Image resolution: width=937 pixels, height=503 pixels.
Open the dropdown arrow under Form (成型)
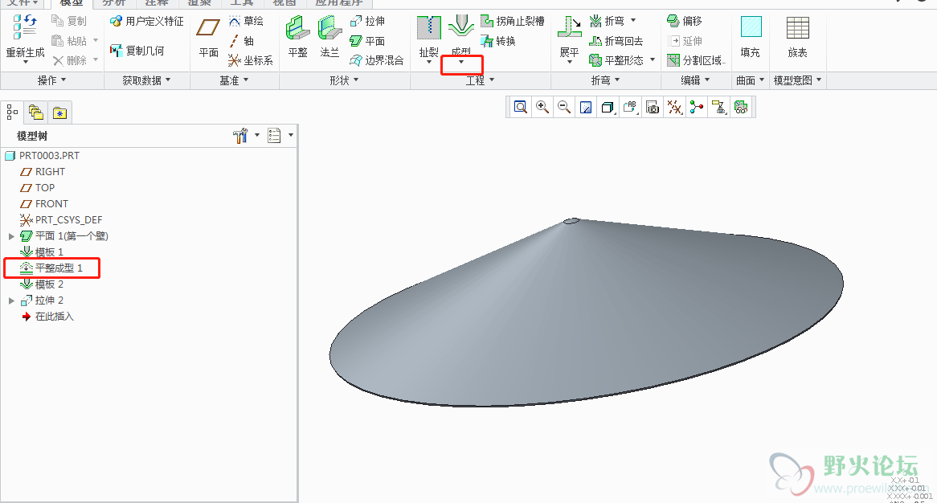tap(461, 63)
